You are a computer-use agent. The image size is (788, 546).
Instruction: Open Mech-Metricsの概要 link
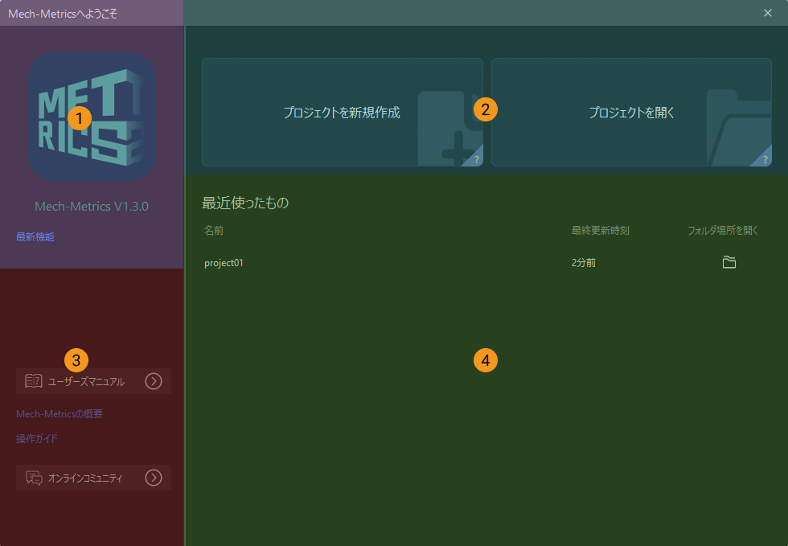tap(60, 414)
